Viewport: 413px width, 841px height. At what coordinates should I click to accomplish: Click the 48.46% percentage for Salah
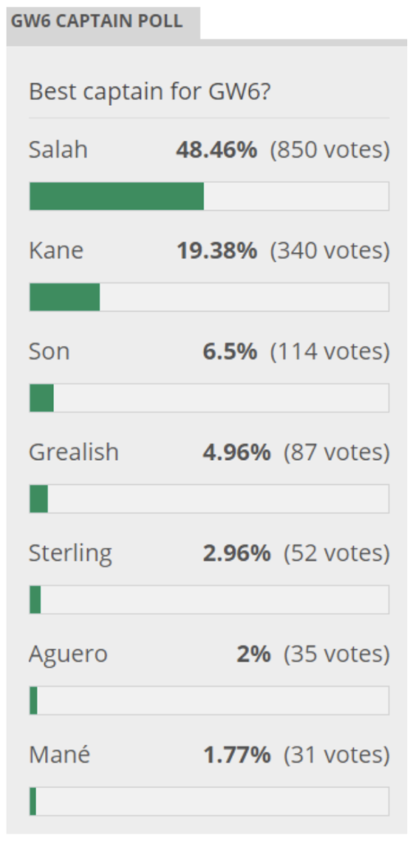coord(216,149)
